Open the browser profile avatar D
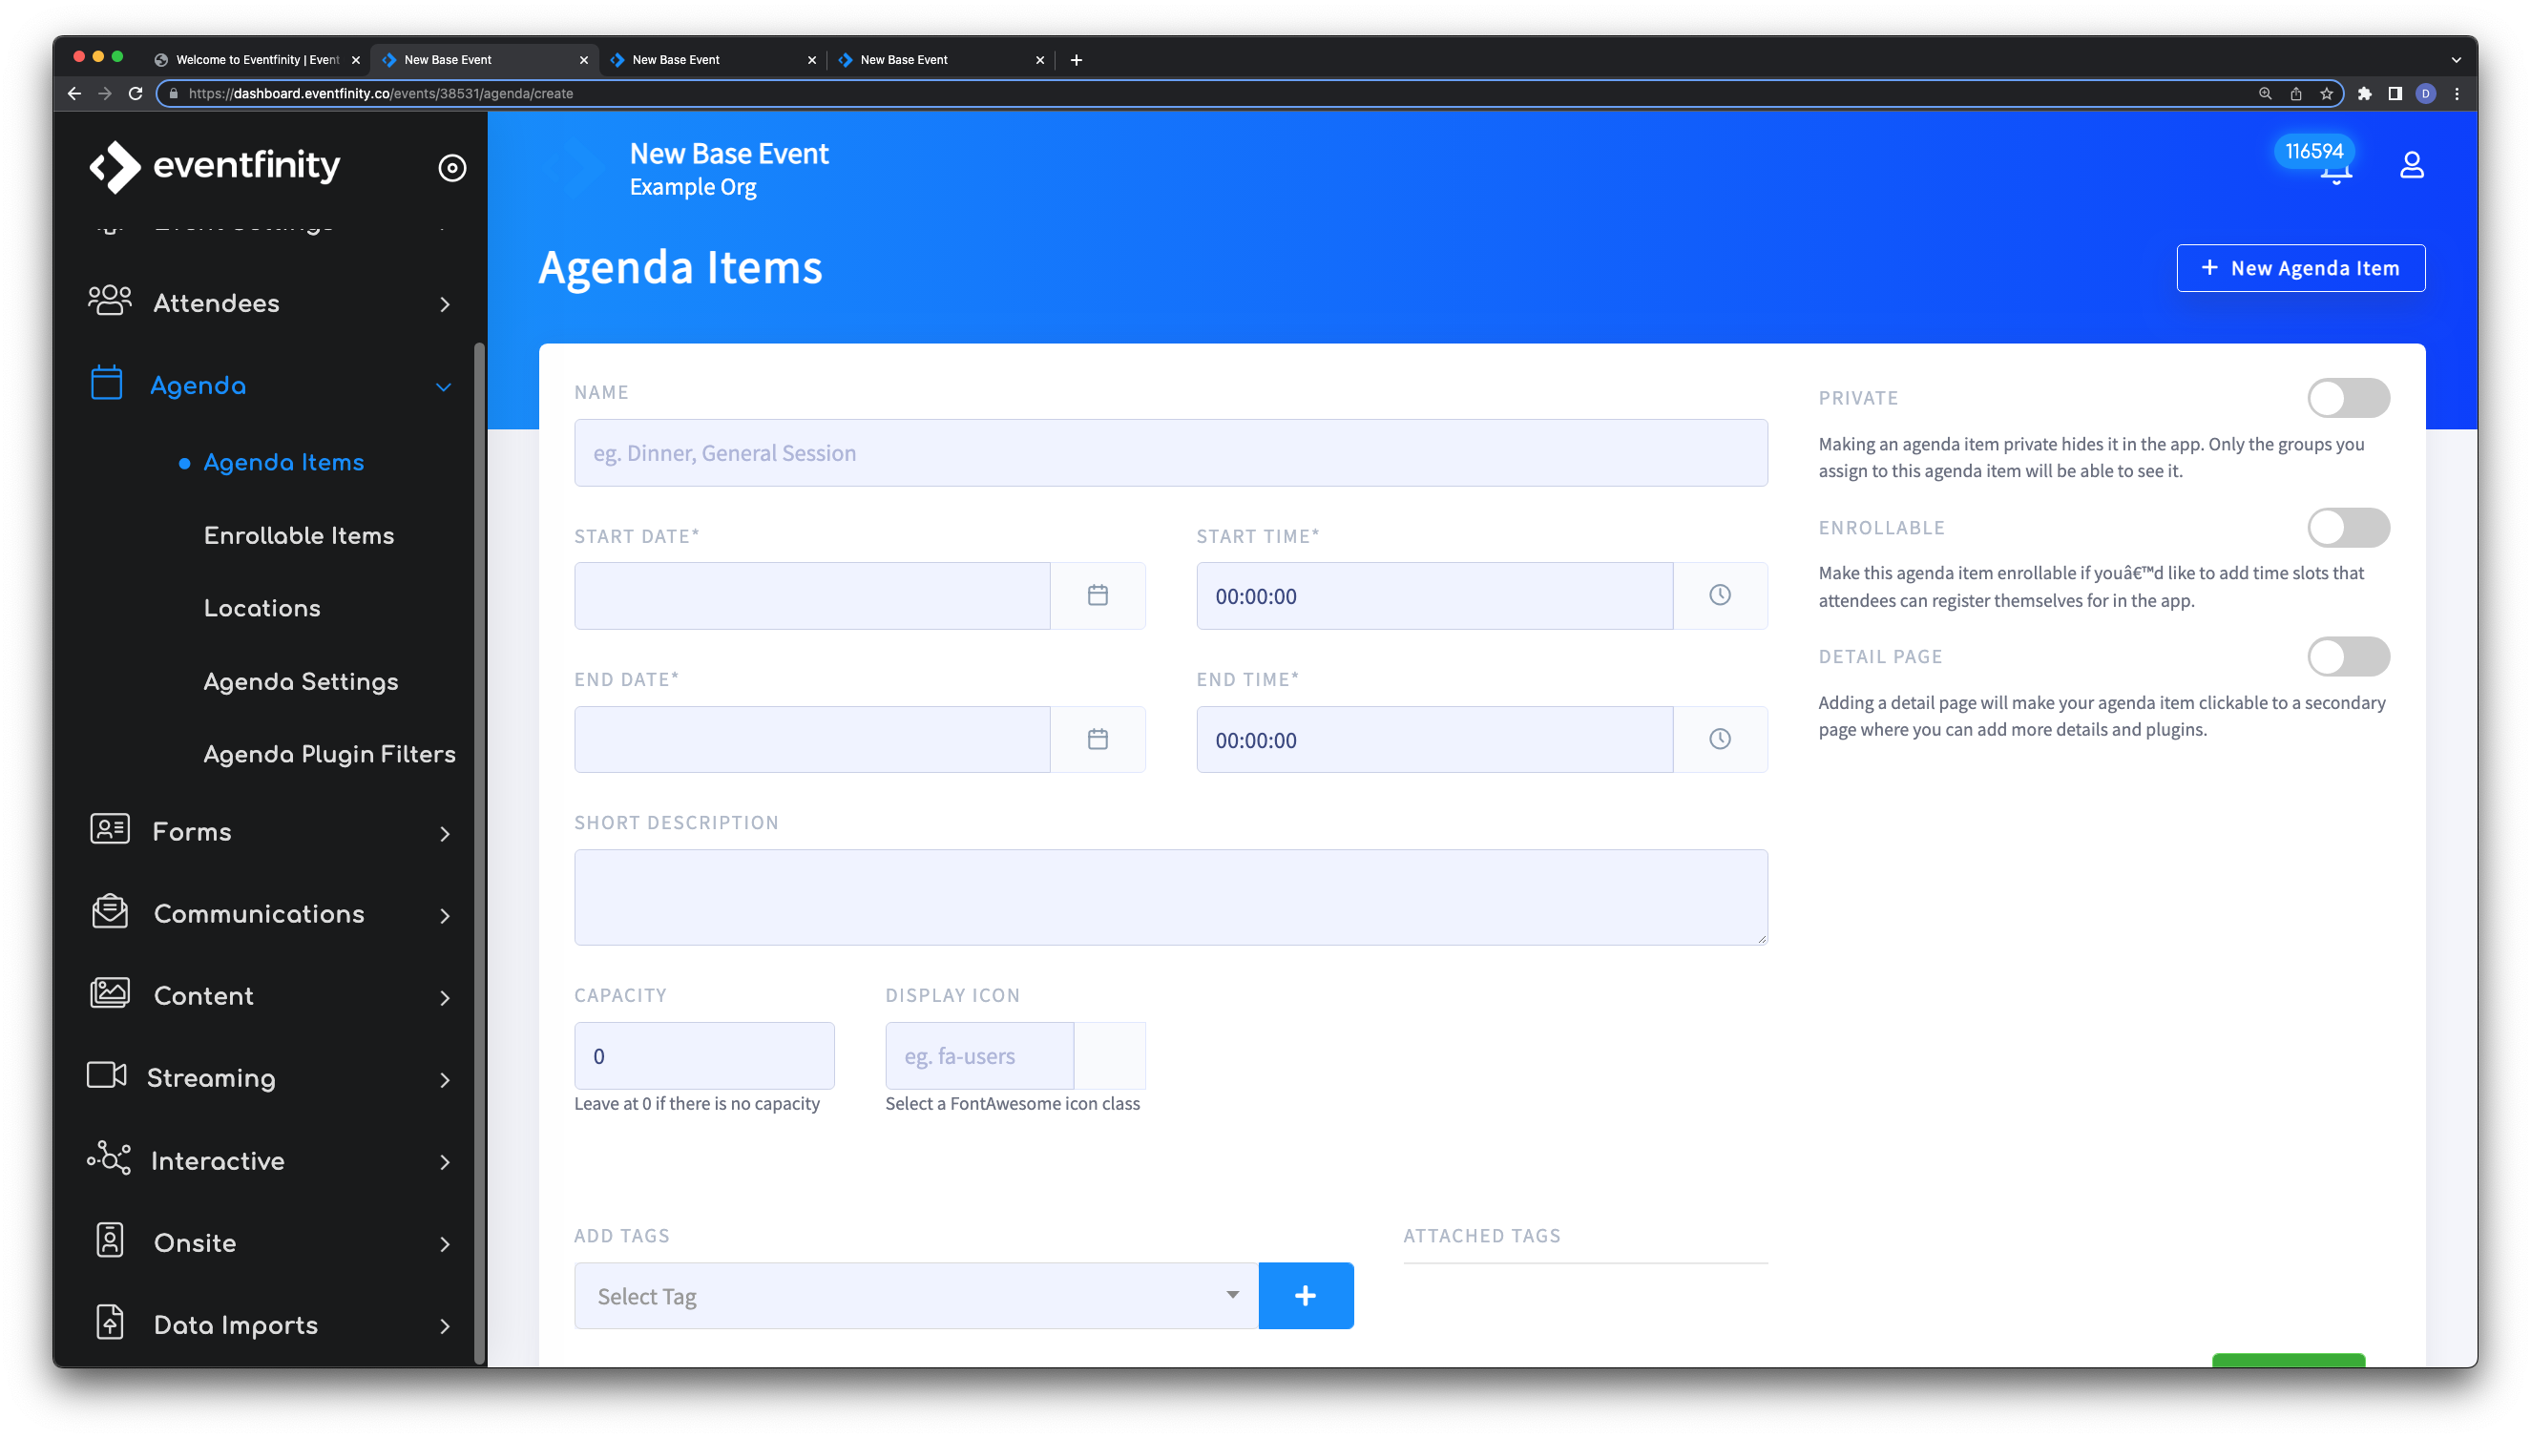 (x=2425, y=94)
